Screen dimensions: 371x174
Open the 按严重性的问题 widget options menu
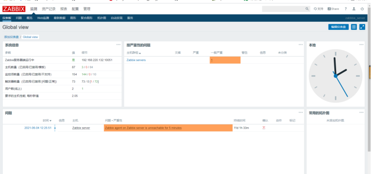tap(300, 45)
